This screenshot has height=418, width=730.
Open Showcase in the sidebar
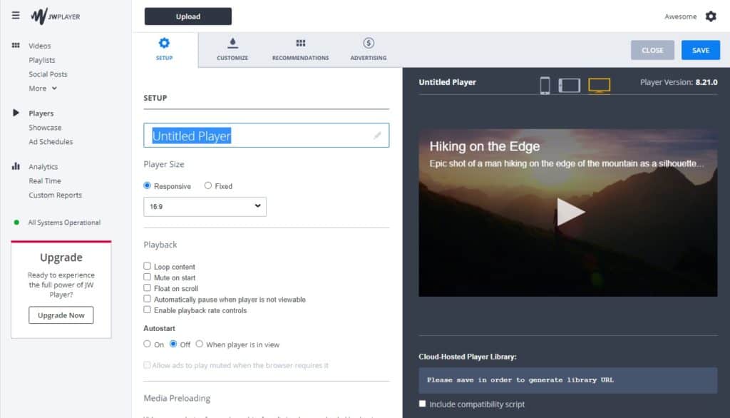pyautogui.click(x=45, y=127)
